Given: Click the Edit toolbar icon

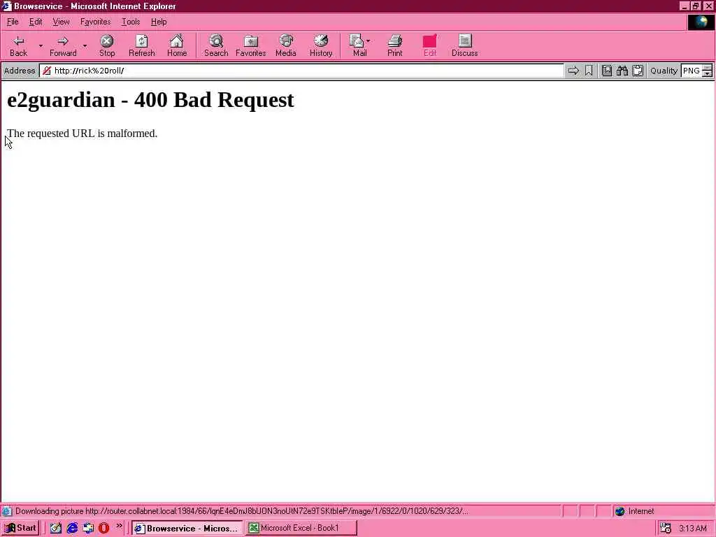Looking at the screenshot, I should click(x=430, y=46).
